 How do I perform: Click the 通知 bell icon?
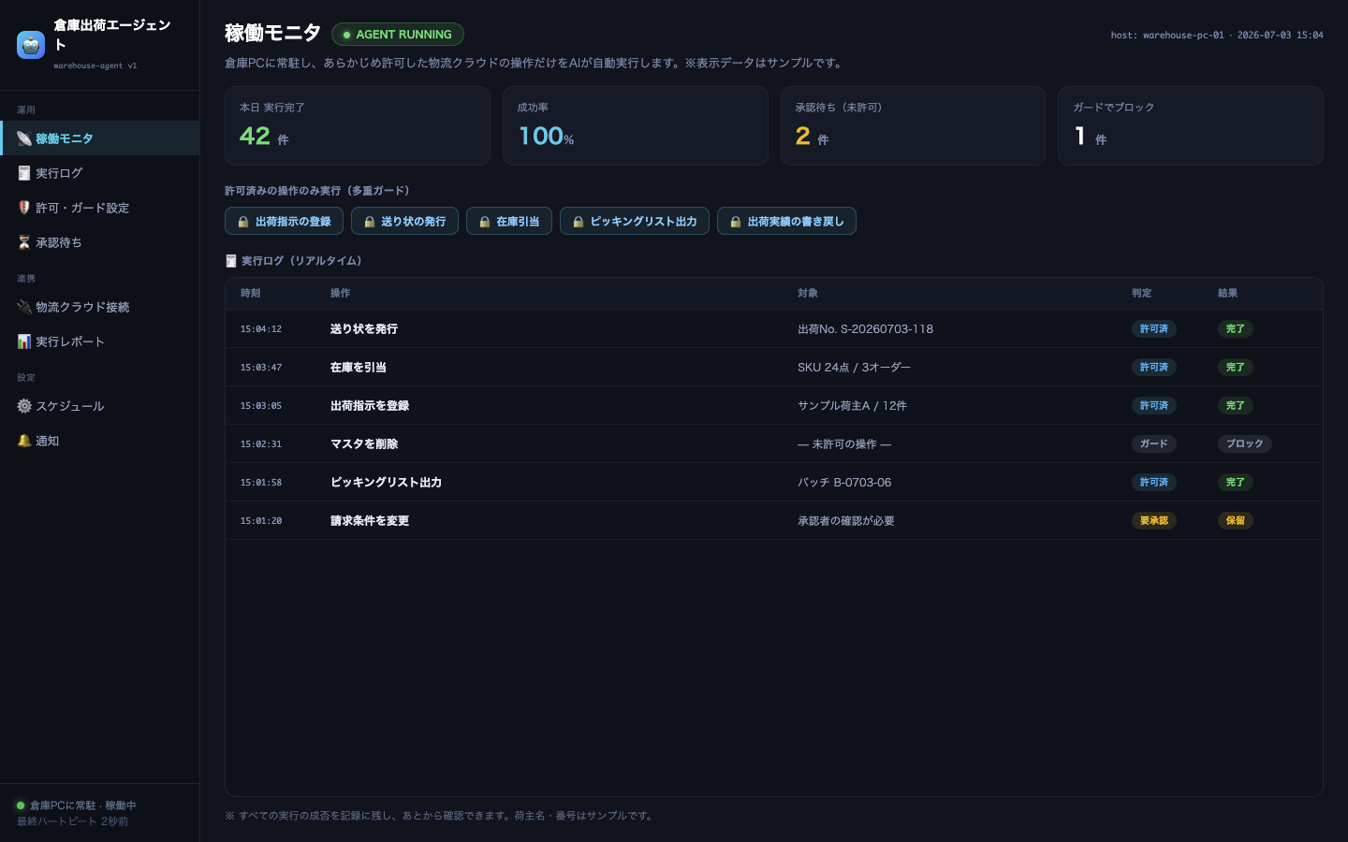24,441
